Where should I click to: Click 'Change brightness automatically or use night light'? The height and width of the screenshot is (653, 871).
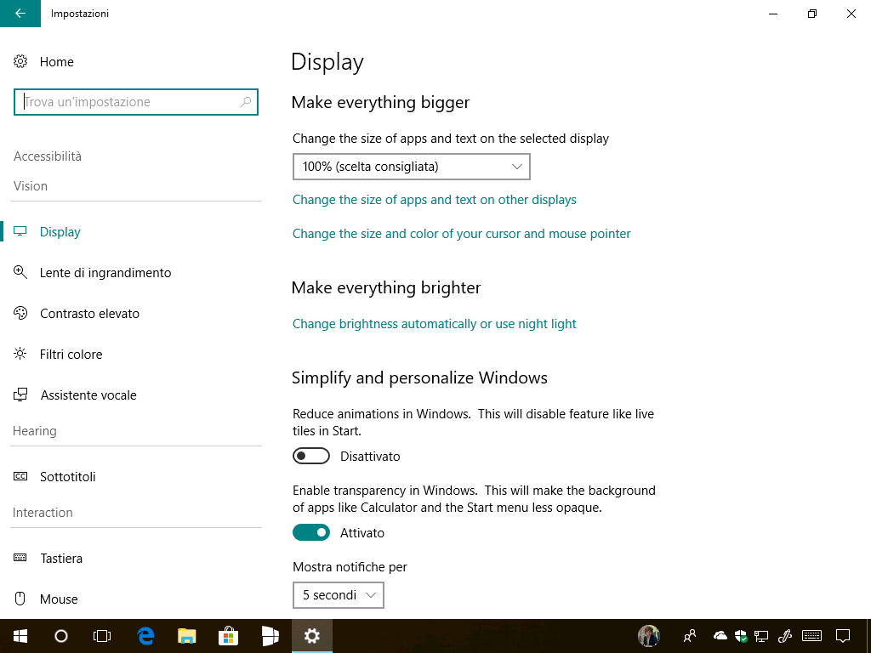[435, 324]
